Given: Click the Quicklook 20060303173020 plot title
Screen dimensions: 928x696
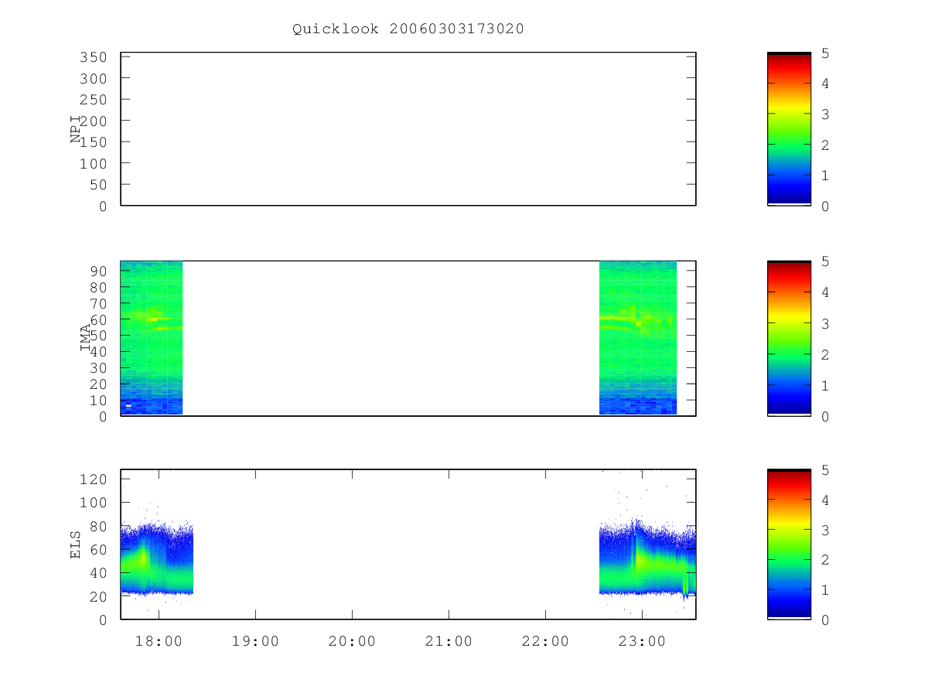Looking at the screenshot, I should point(408,29).
